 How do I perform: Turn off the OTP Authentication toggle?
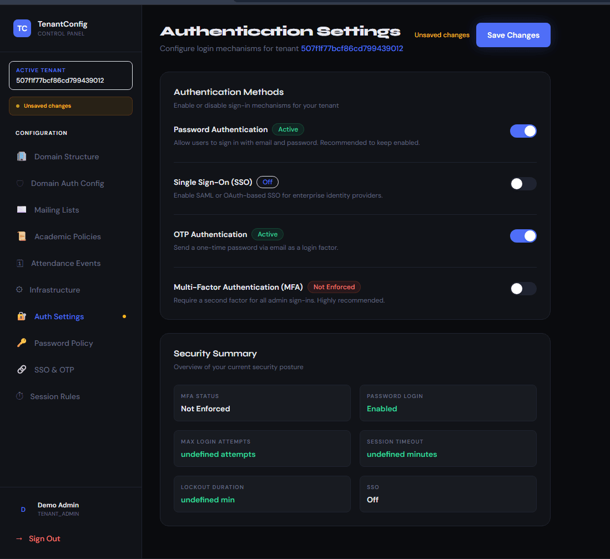click(x=523, y=236)
